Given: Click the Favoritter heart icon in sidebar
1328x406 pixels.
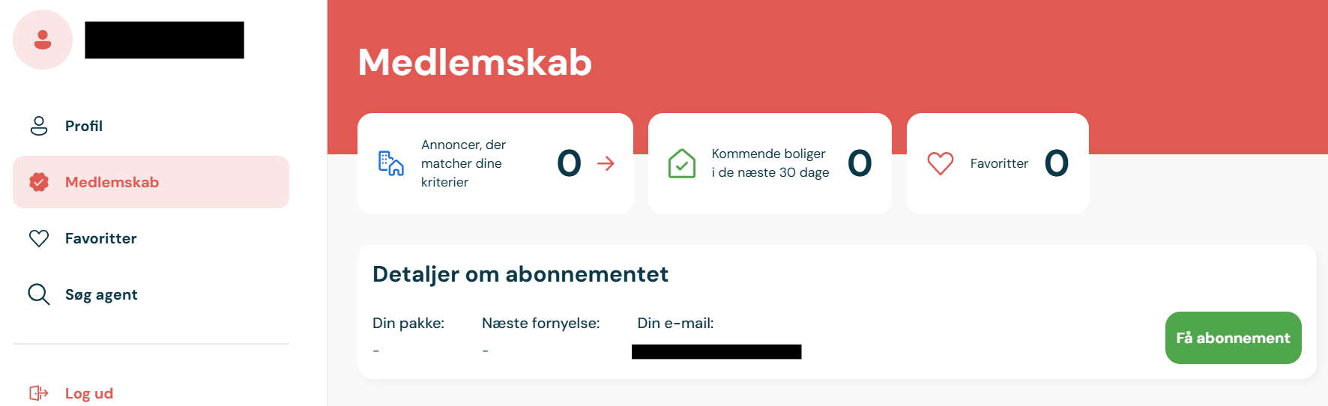Looking at the screenshot, I should pos(39,238).
